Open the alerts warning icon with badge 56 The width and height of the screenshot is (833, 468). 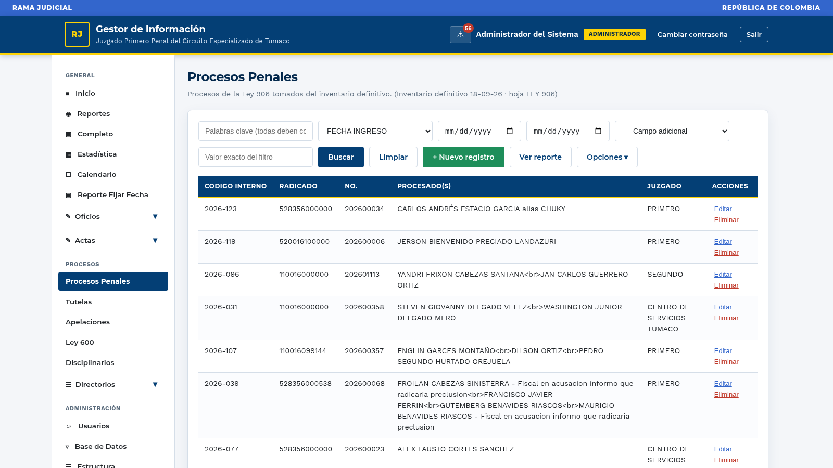[x=460, y=34]
